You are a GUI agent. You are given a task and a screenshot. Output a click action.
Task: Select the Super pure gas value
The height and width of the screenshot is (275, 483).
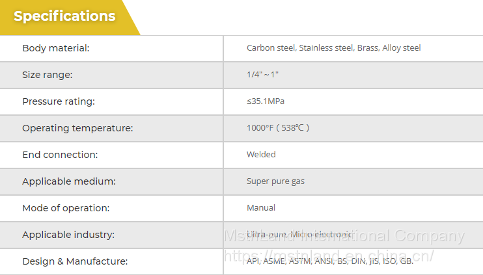pyautogui.click(x=275, y=181)
